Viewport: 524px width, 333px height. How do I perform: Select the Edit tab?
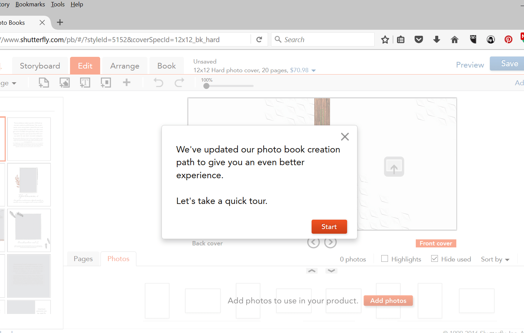pos(85,66)
